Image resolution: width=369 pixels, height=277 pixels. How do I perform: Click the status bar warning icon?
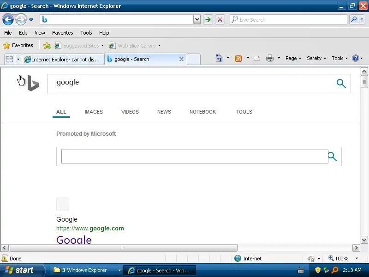pos(5,259)
